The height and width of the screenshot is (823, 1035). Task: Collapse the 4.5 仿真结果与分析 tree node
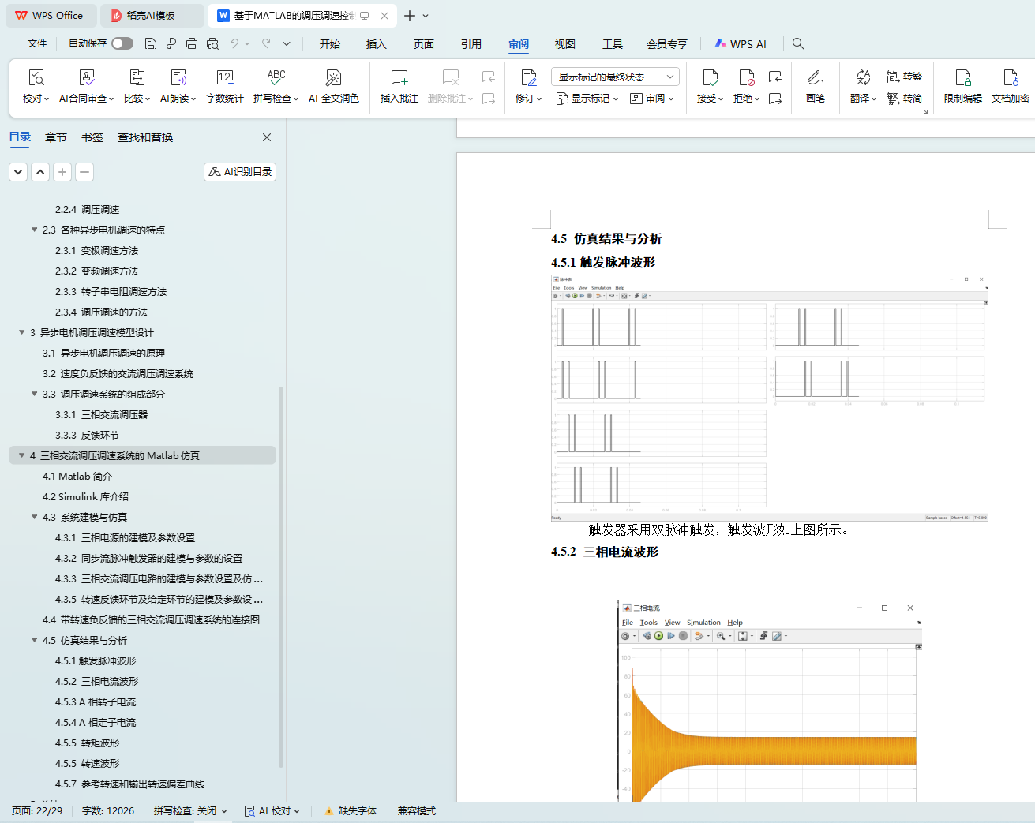click(35, 640)
